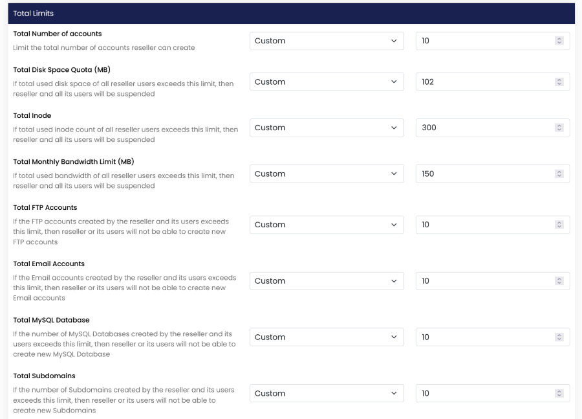This screenshot has height=419, width=582.
Task: Click the stepper arrows on Total Number of accounts
Action: (559, 41)
